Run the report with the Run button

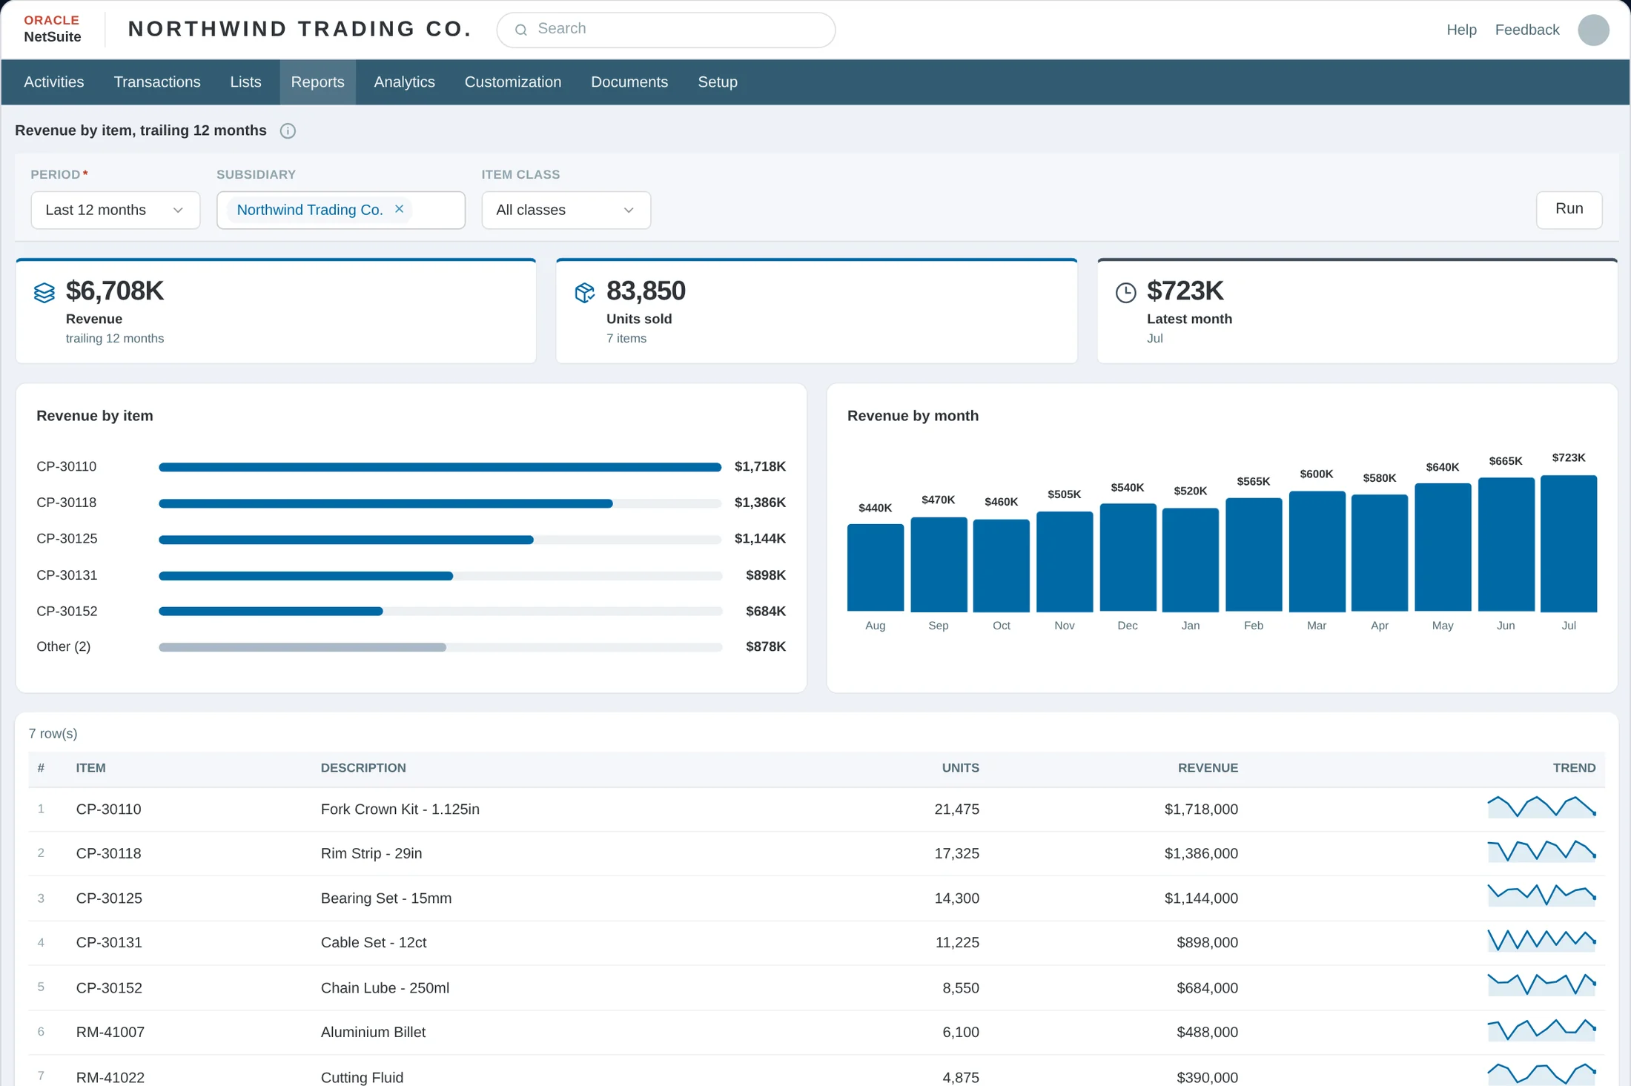coord(1569,210)
